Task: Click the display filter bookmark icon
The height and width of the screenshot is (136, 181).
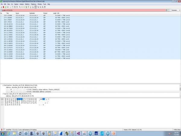Action: point(1,10)
